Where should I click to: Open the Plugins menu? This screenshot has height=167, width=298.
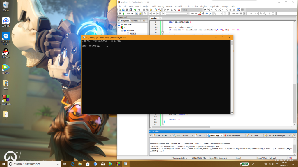pyautogui.click(x=203, y=6)
